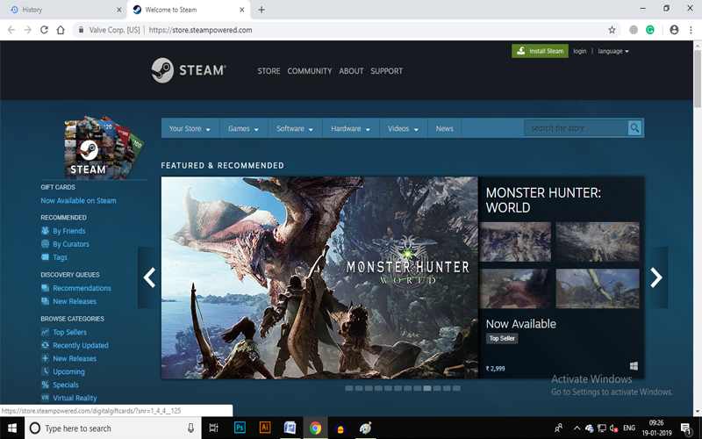Click the store search magnifier icon
Screen dimensions: 702x439
(x=634, y=128)
